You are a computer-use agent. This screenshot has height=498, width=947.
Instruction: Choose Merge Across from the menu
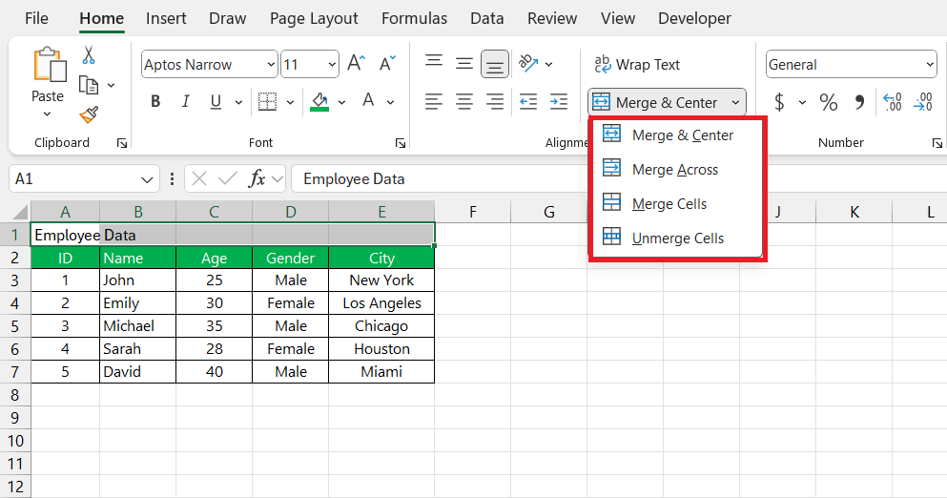pos(675,169)
